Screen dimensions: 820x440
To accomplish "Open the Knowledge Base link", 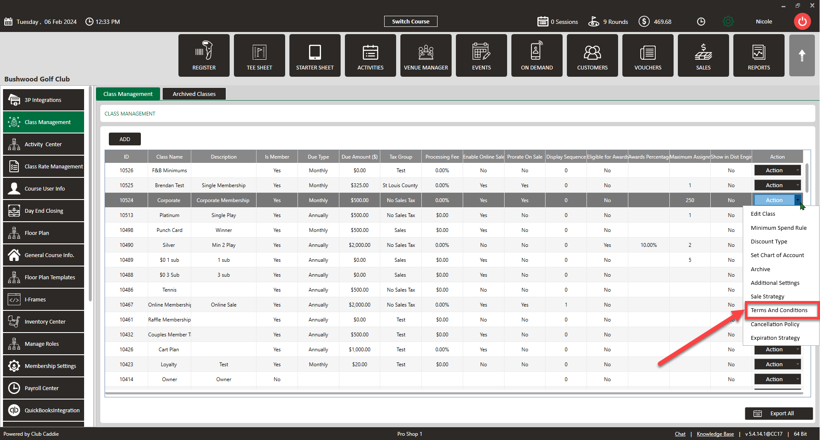I will pyautogui.click(x=715, y=434).
